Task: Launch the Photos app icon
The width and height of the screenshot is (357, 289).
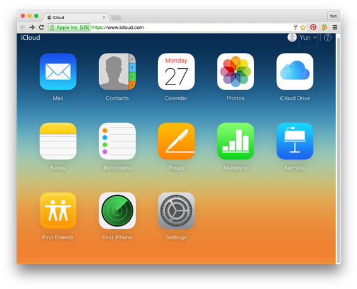Action: (x=236, y=72)
